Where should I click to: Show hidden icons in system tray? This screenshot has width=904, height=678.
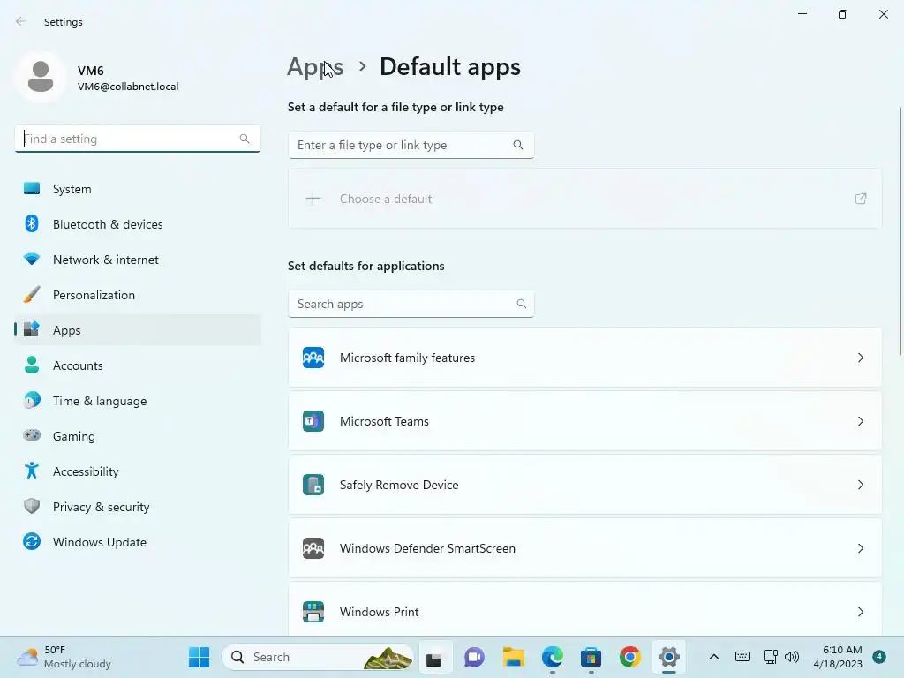[713, 657]
